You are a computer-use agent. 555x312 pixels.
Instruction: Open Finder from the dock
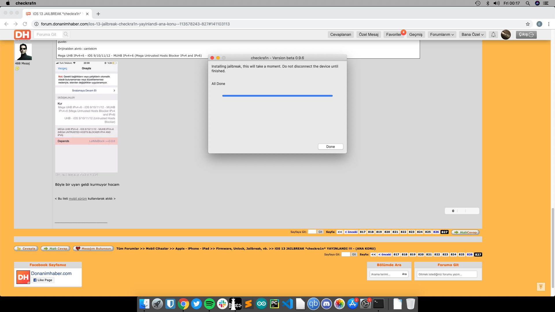tap(144, 304)
